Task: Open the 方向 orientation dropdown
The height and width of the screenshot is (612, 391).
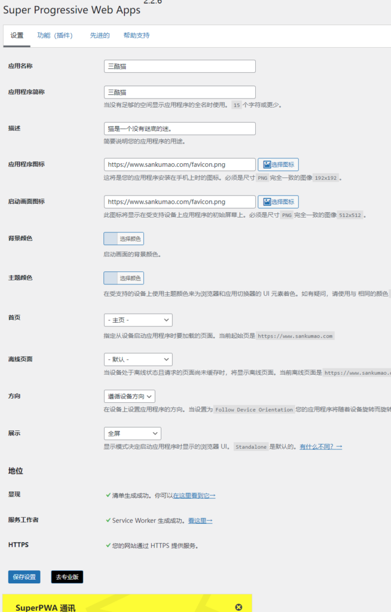Action: tap(129, 396)
